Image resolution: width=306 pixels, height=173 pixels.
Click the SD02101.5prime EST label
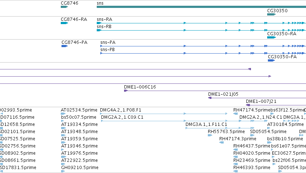tap(18, 132)
